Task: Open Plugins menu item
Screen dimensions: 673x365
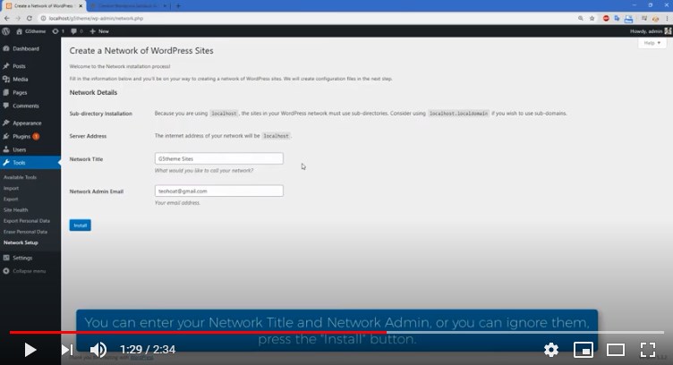Action: click(x=21, y=136)
